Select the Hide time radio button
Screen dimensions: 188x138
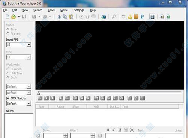coord(8,73)
